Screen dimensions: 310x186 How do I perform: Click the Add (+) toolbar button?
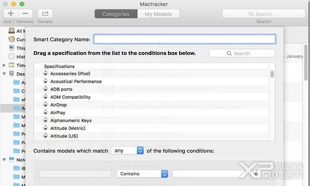click(x=11, y=13)
